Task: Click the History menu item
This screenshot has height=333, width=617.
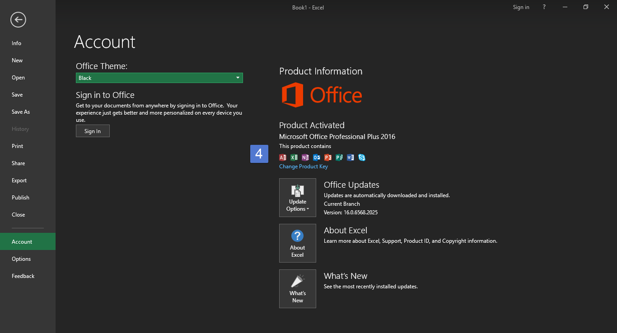Action: (28, 129)
